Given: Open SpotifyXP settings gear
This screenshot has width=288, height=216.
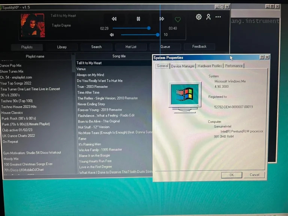Looking at the screenshot, I should click(198, 17).
